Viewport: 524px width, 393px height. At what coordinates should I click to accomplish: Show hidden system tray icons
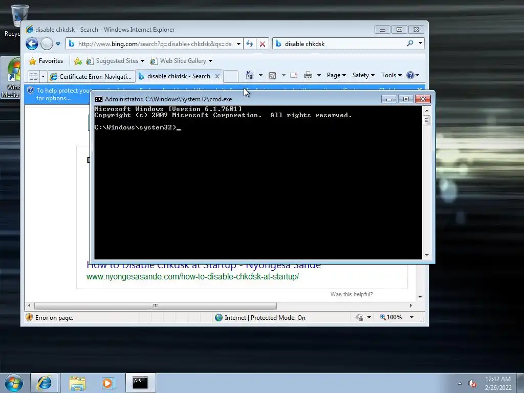tap(460, 383)
